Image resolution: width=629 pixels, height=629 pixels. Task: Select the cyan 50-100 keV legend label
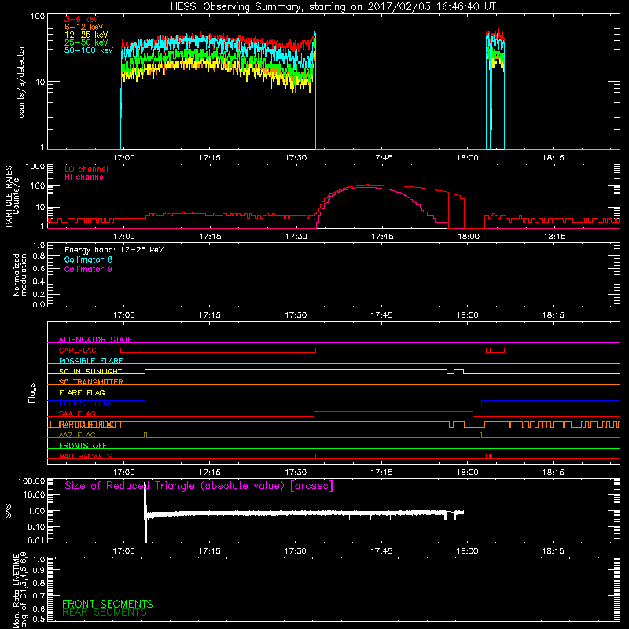(x=89, y=50)
